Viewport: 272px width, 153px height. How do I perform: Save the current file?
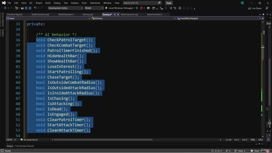coord(26,8)
